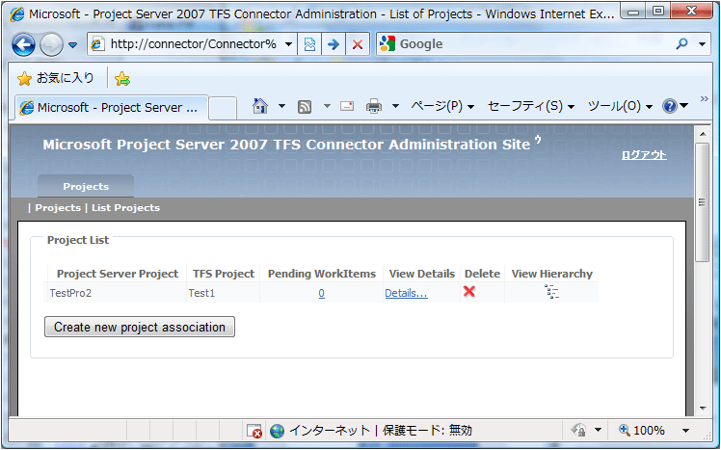
Task: Click the Home toolbar icon
Action: pyautogui.click(x=260, y=106)
